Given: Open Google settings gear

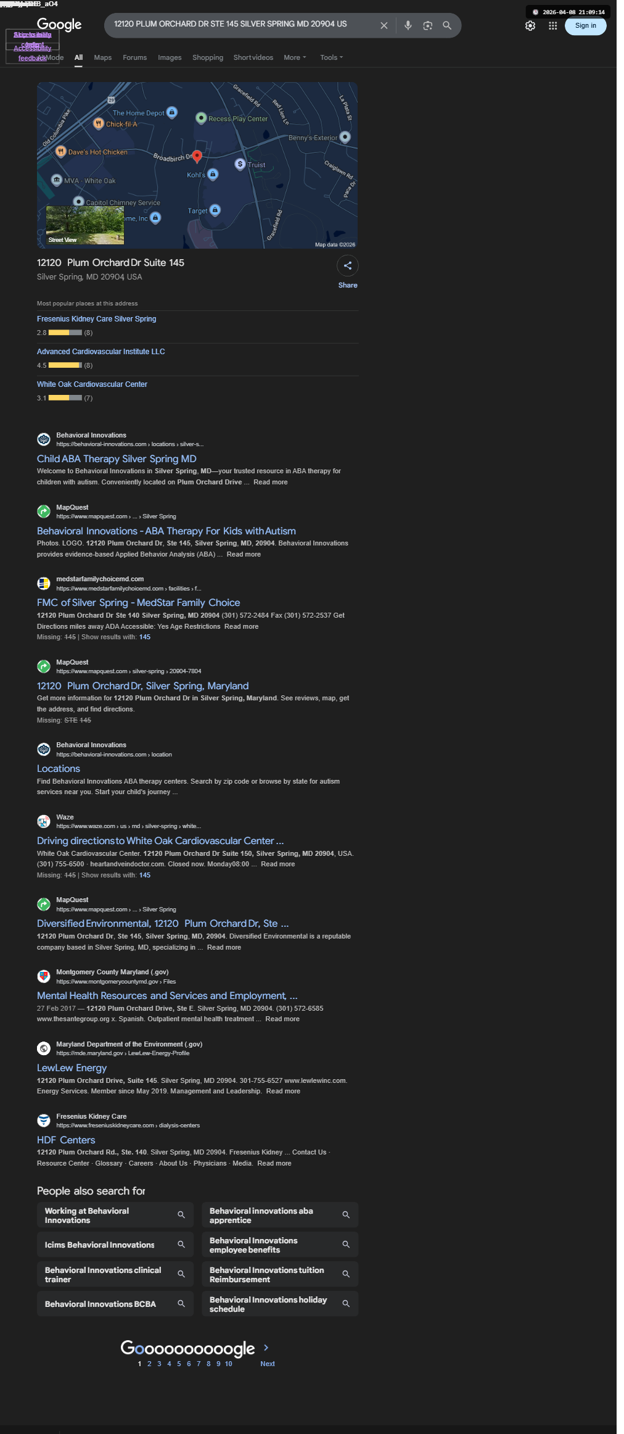Looking at the screenshot, I should coord(530,26).
